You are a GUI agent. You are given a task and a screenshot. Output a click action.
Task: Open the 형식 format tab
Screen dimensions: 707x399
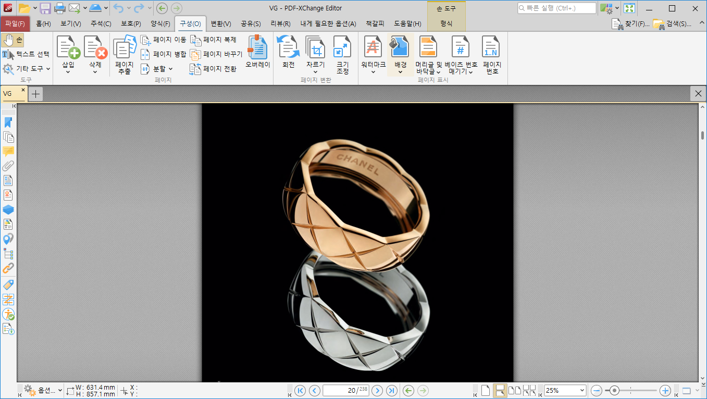pos(446,23)
